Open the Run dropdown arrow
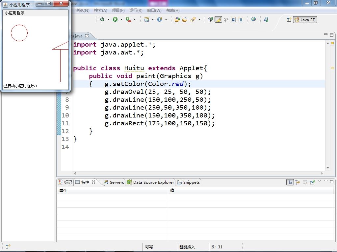The image size is (337, 252). pos(121,19)
